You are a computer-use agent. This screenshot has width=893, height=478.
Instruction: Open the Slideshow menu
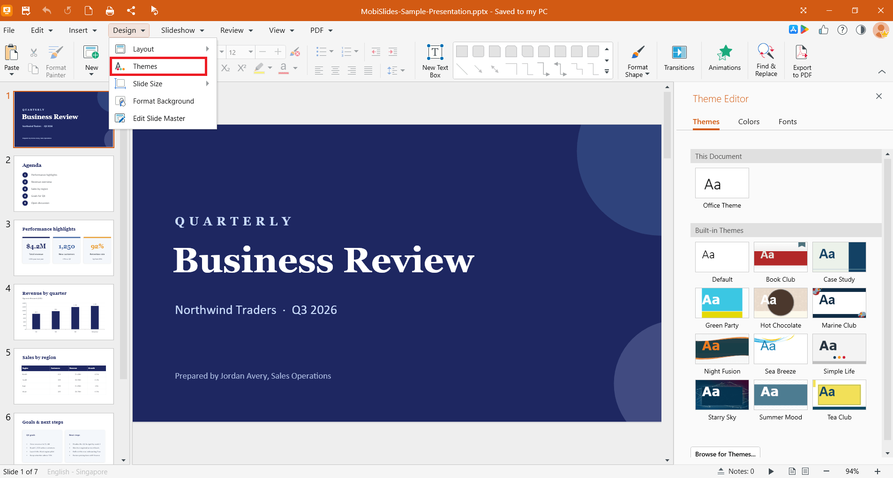(x=182, y=30)
